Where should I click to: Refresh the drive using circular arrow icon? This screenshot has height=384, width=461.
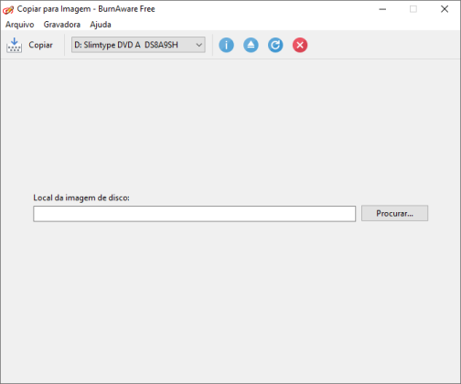click(x=275, y=45)
